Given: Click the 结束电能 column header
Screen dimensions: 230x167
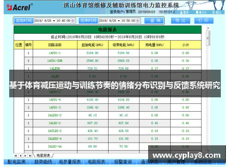Looking at the screenshot, I should coord(124,45).
